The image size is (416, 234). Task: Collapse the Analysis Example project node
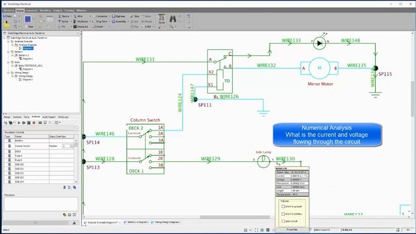coord(8,42)
